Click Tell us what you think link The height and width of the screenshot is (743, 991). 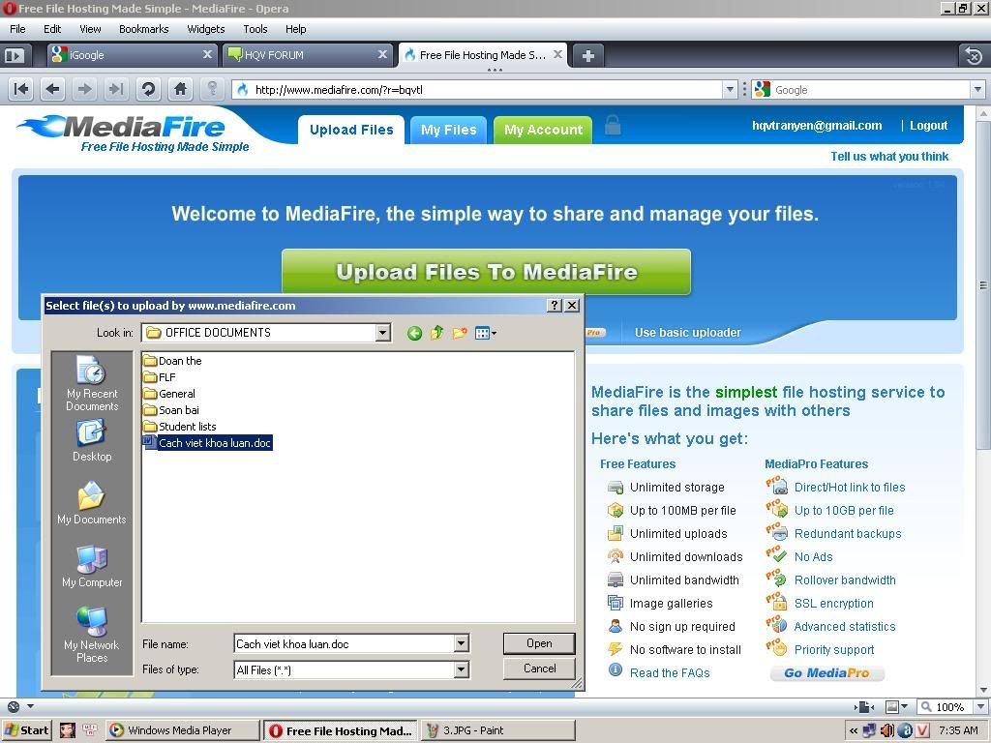[x=889, y=157]
